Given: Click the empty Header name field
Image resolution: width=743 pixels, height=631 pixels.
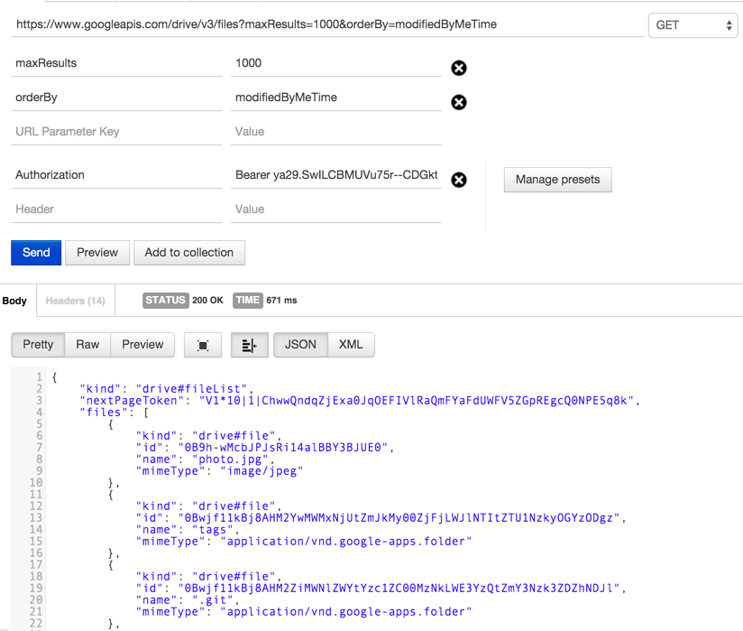Looking at the screenshot, I should point(115,209).
